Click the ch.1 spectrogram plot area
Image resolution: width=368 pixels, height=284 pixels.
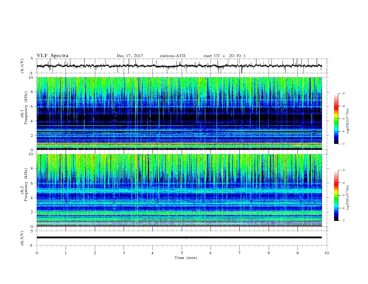[x=179, y=113]
